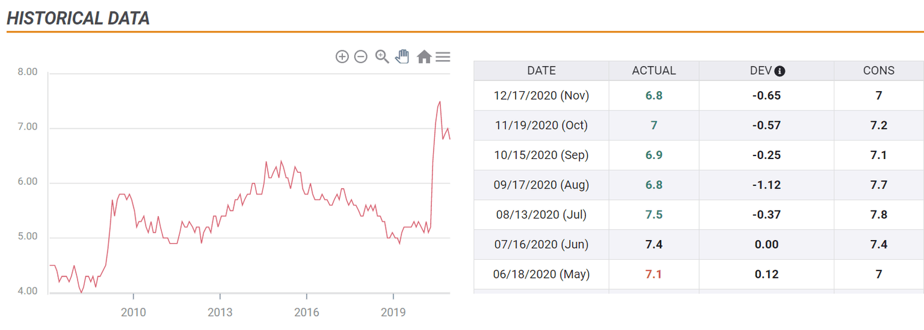Open the chart hamburger menu
Screen dimensions: 924x330
(443, 57)
